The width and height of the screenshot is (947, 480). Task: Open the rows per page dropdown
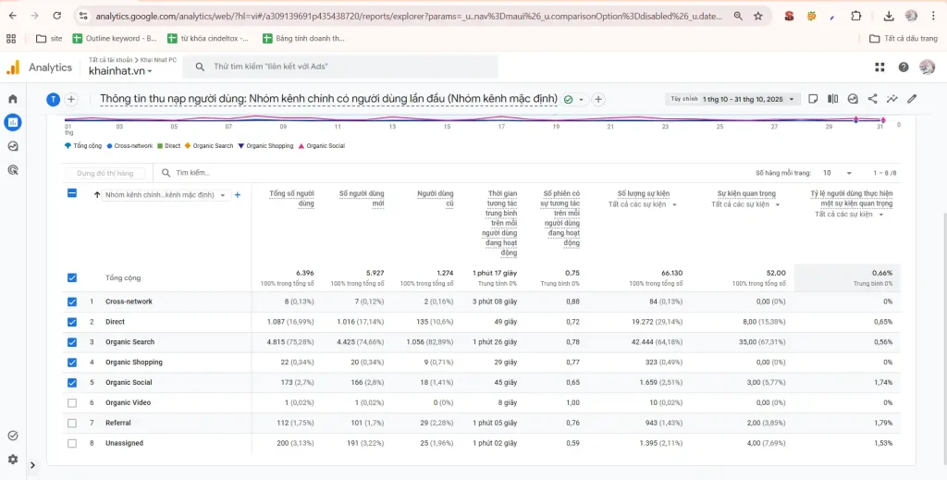pos(837,173)
